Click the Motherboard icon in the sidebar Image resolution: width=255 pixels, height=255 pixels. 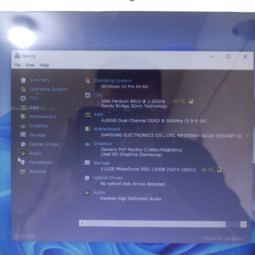[x=23, y=117]
